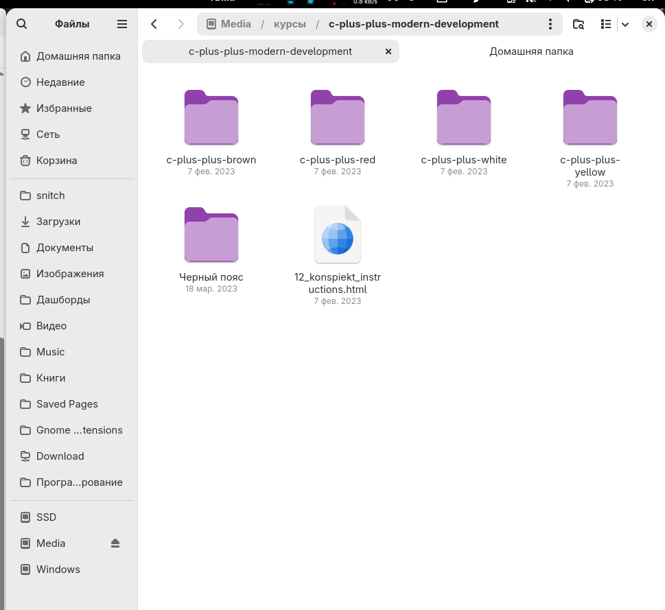This screenshot has height=610, width=665.
Task: Select the c-plus-plus-brown folder icon
Action: pos(211,117)
